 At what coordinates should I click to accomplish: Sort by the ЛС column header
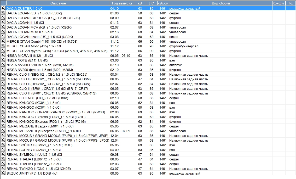[152, 3]
